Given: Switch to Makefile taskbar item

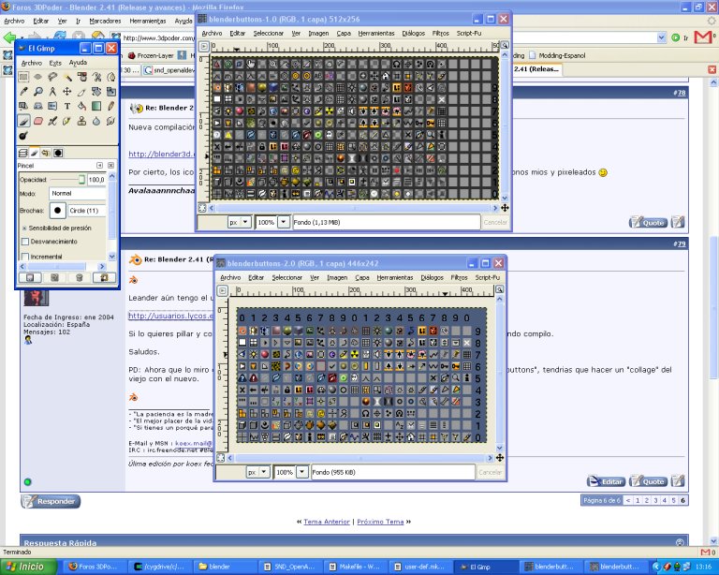Looking at the screenshot, I should 356,567.
